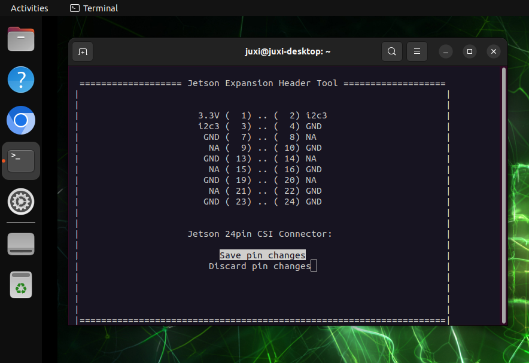Close the terminal window
The width and height of the screenshot is (529, 363).
click(x=494, y=51)
